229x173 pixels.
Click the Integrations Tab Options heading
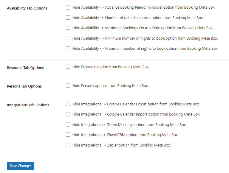28,105
